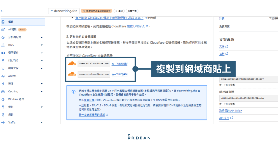The width and height of the screenshot is (278, 144).
Task: Expand the 規則 menu arrow
Action: [x=42, y=107]
